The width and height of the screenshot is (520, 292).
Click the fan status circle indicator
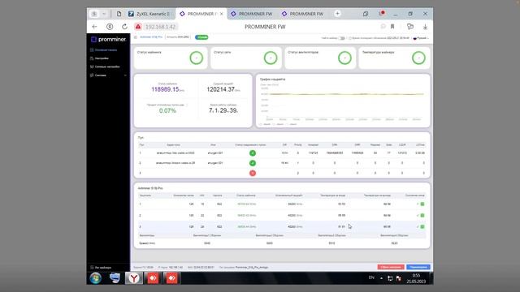(x=344, y=58)
